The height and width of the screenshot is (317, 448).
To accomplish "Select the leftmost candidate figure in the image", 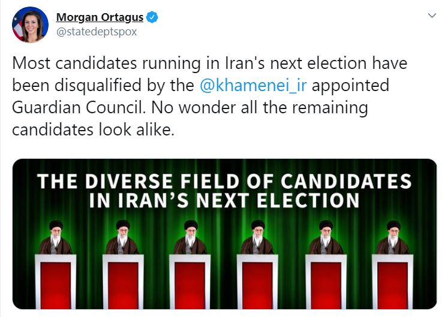I will pyautogui.click(x=55, y=237).
